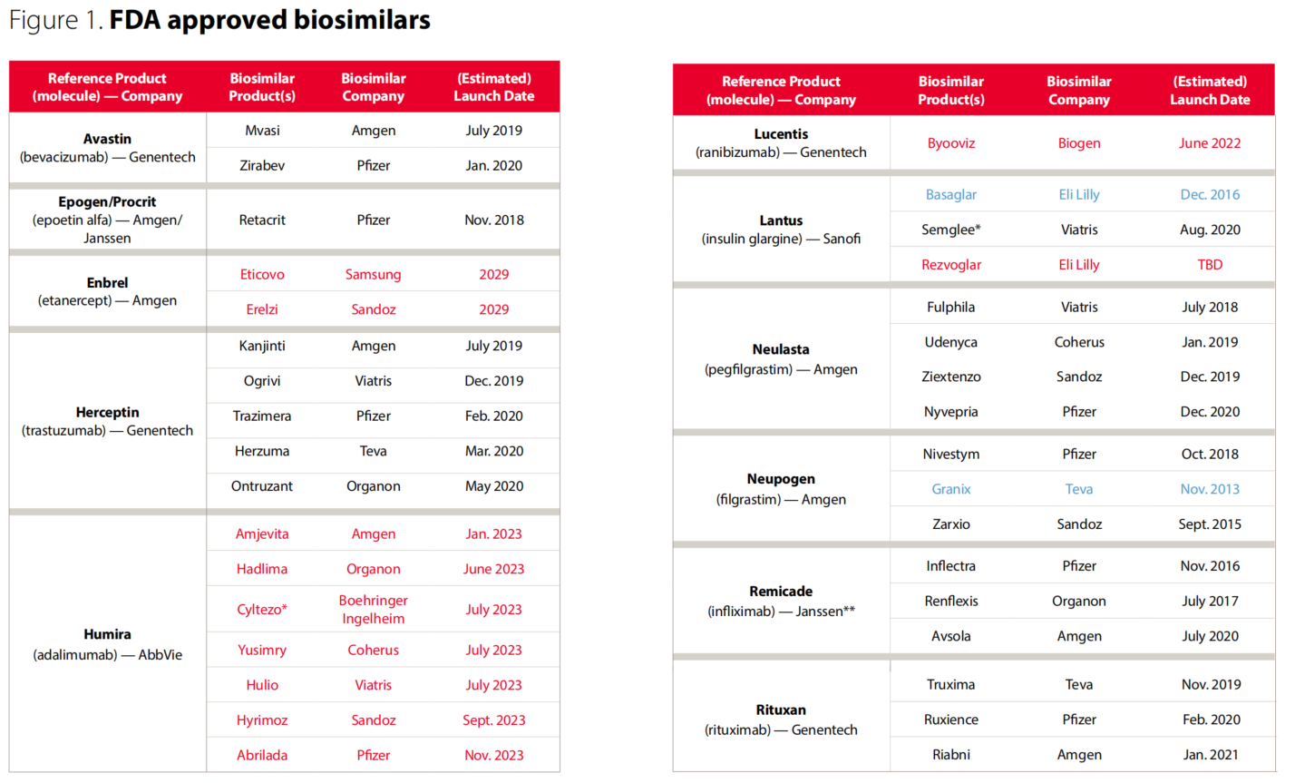
Task: Click the Boehringer Ingelheim company cell
Action: coord(374,609)
